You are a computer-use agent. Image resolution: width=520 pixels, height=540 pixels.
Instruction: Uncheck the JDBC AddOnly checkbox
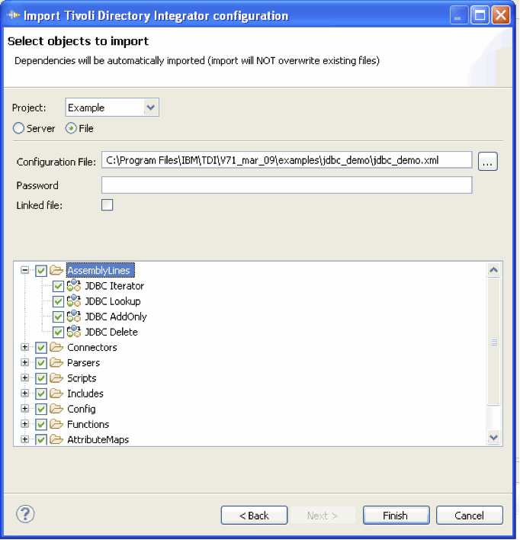(58, 317)
